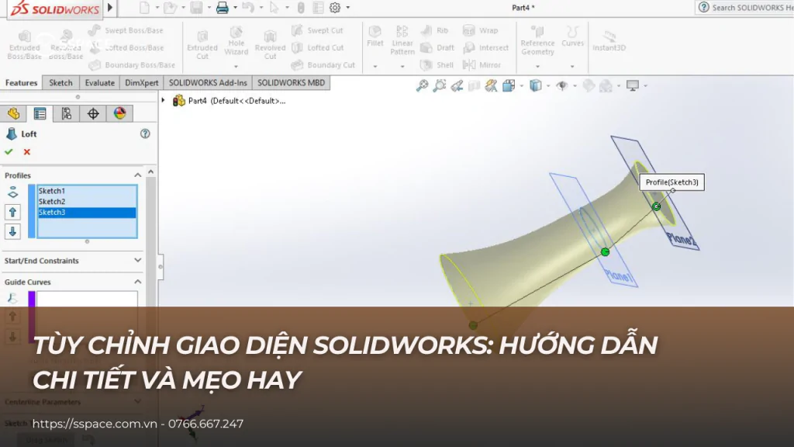
Task: Open the DimXpertManager crosshair tab
Action: 93,113
